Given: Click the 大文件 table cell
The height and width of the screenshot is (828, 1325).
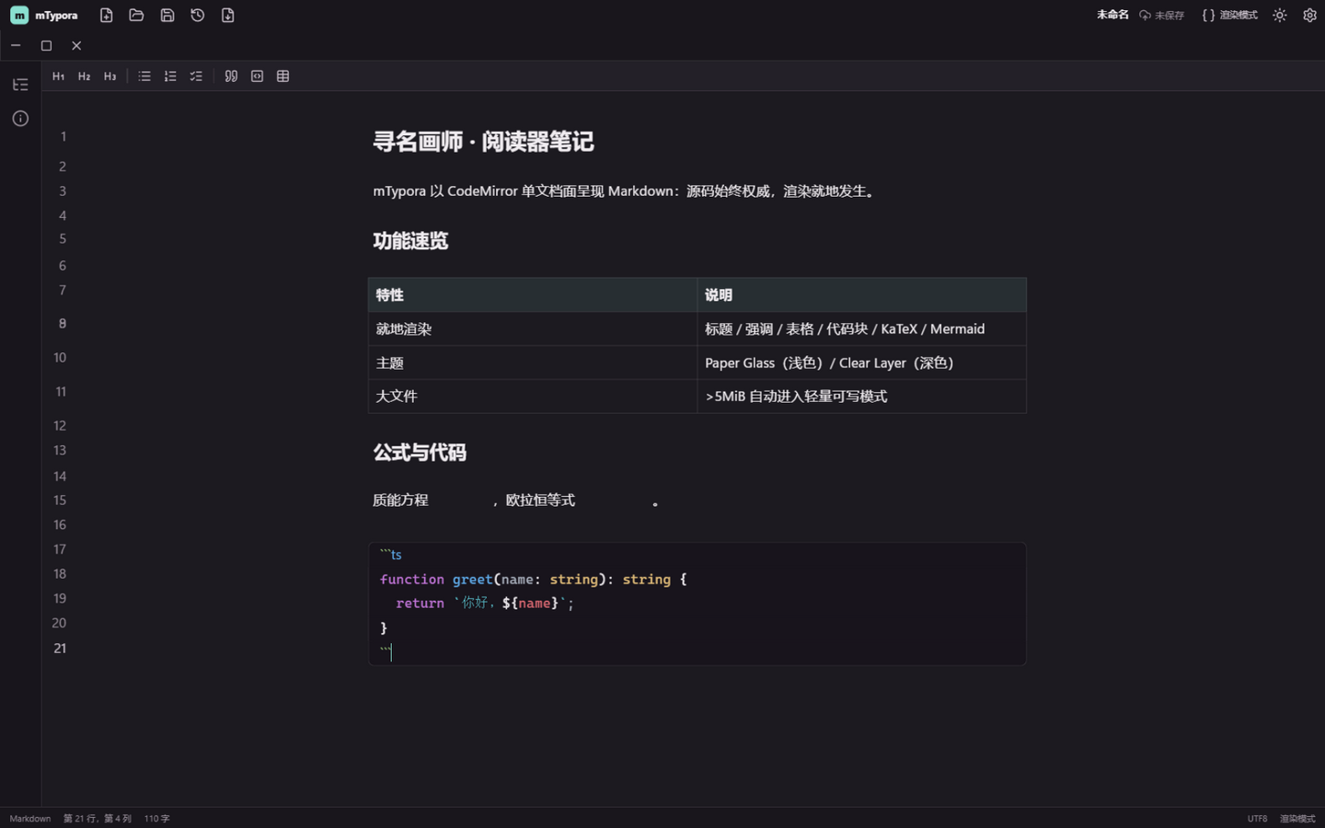Looking at the screenshot, I should [x=533, y=397].
